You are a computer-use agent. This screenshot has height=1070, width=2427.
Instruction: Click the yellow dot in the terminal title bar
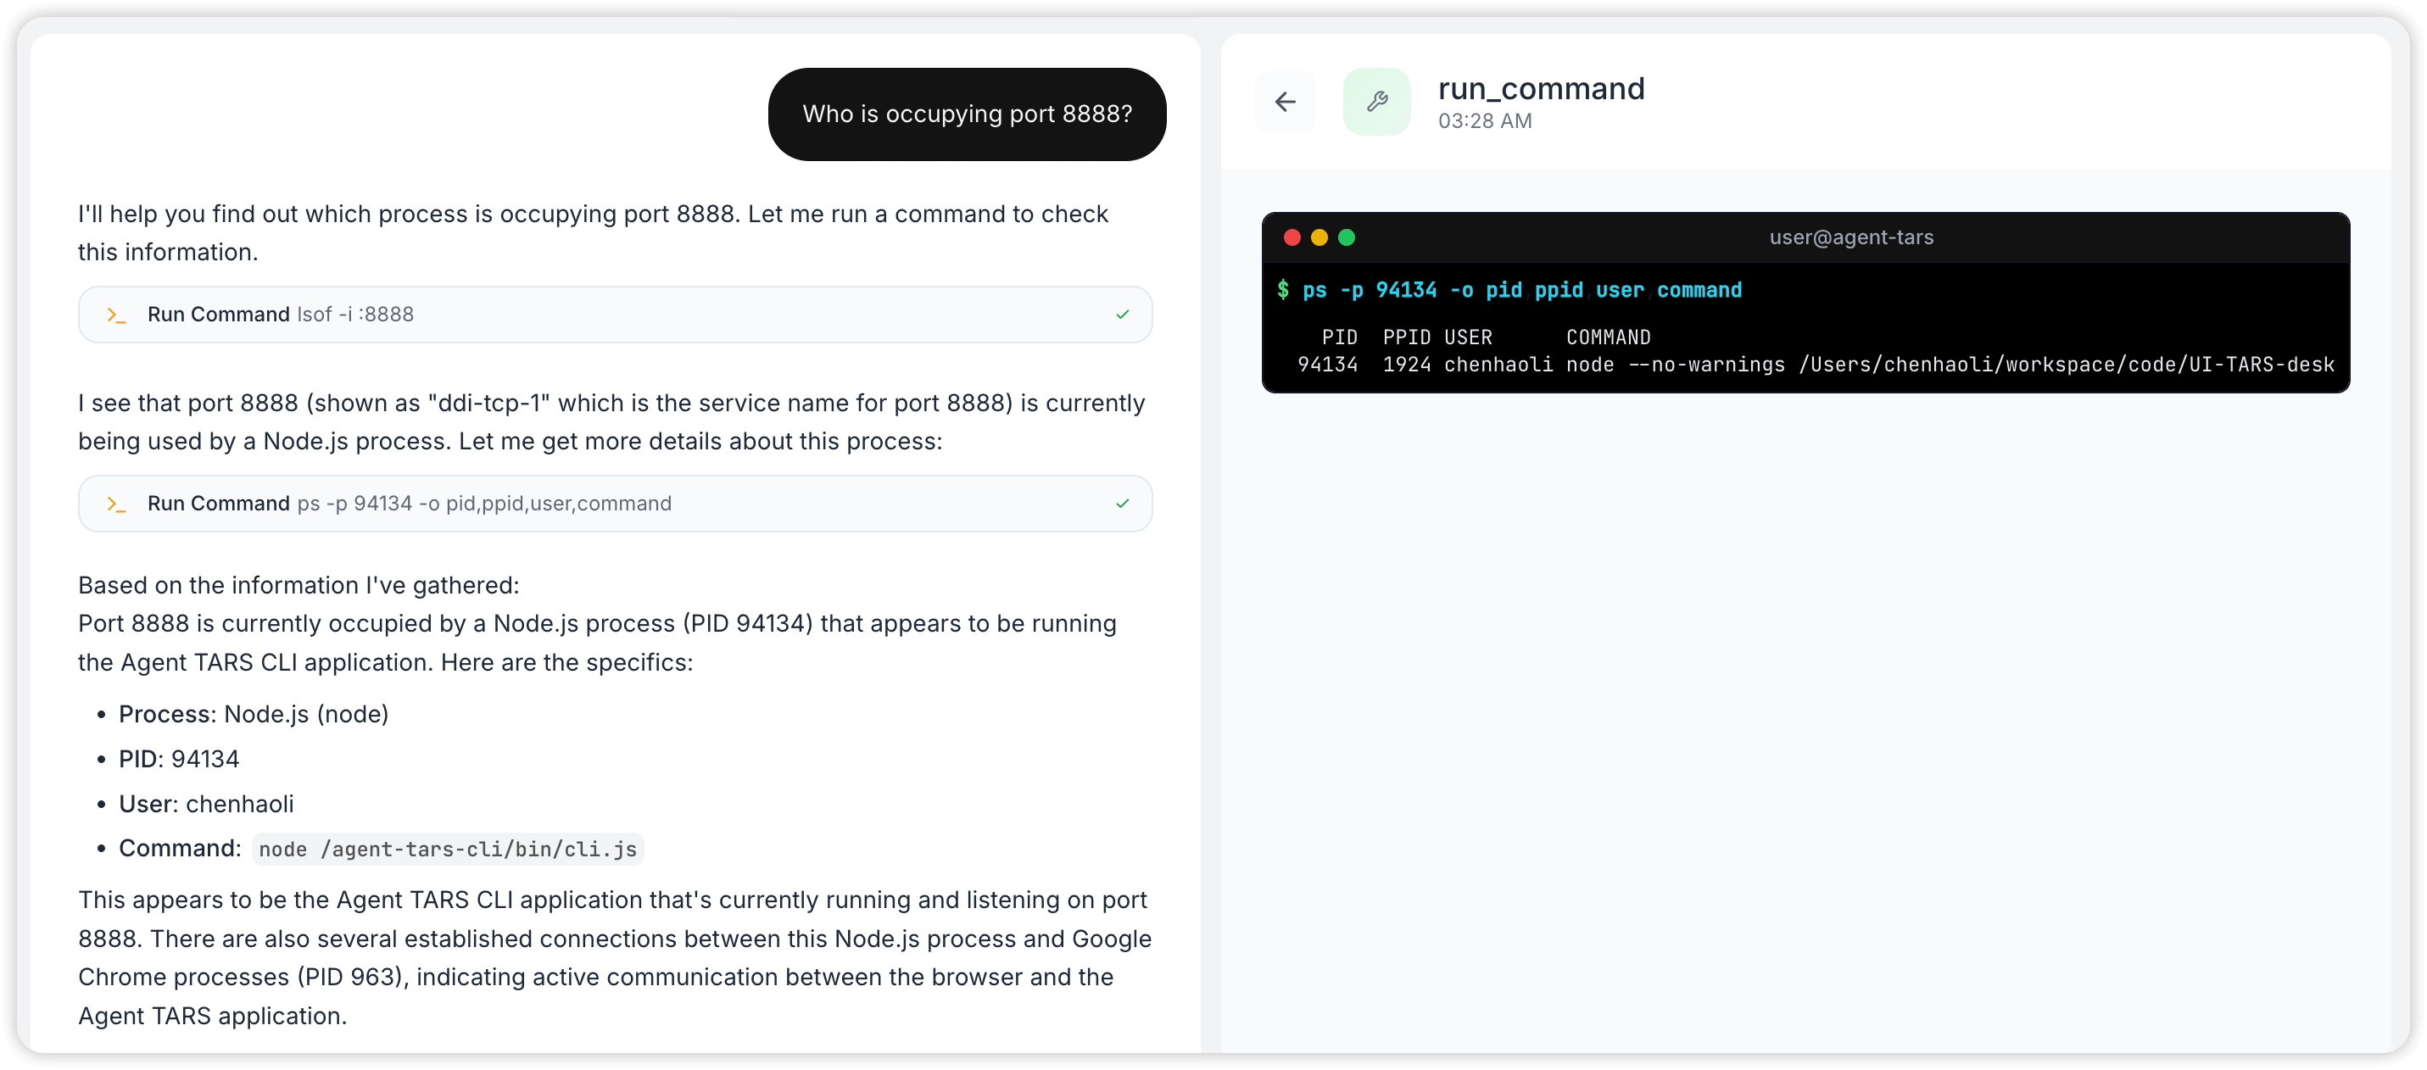(x=1319, y=237)
